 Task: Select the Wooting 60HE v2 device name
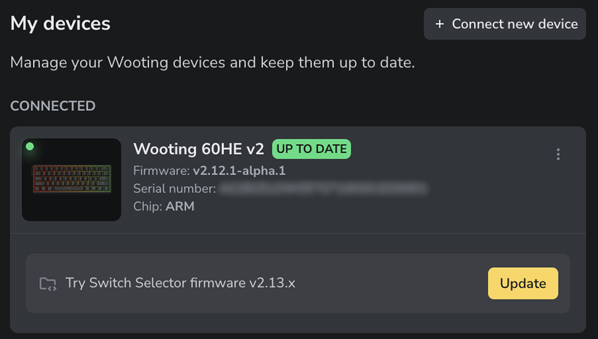(x=199, y=149)
